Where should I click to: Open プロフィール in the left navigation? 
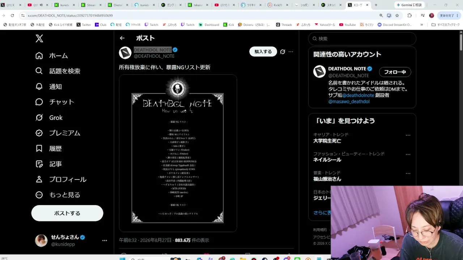[x=61, y=179]
